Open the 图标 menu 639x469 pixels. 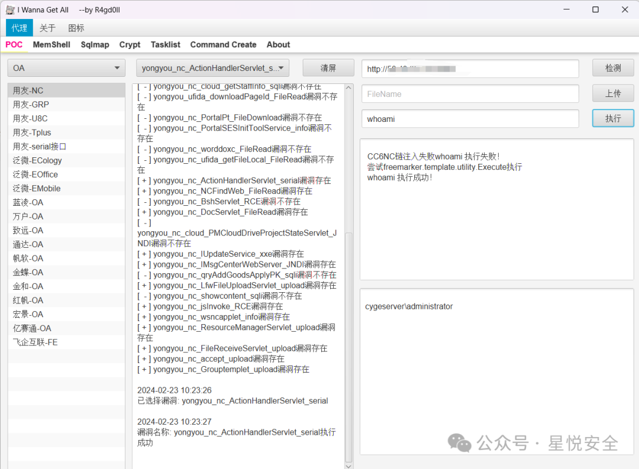(x=76, y=28)
